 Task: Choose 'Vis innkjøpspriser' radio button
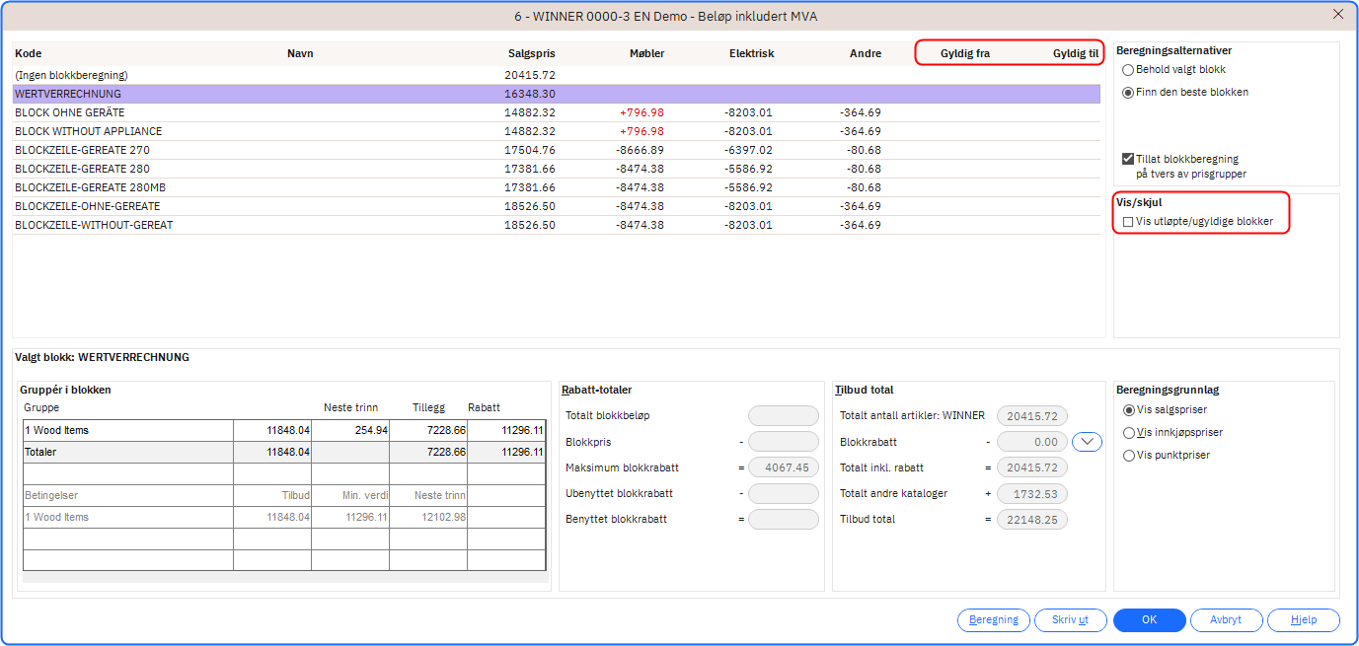click(1129, 433)
